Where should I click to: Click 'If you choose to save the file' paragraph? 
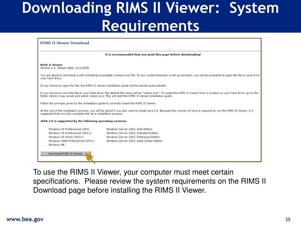tap(149, 94)
